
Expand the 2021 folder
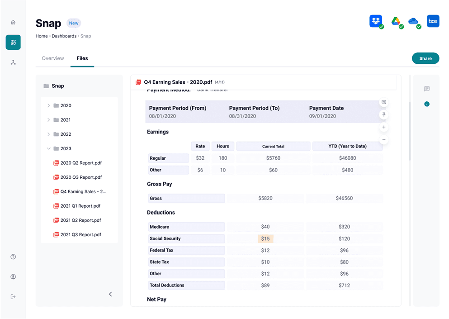49,120
